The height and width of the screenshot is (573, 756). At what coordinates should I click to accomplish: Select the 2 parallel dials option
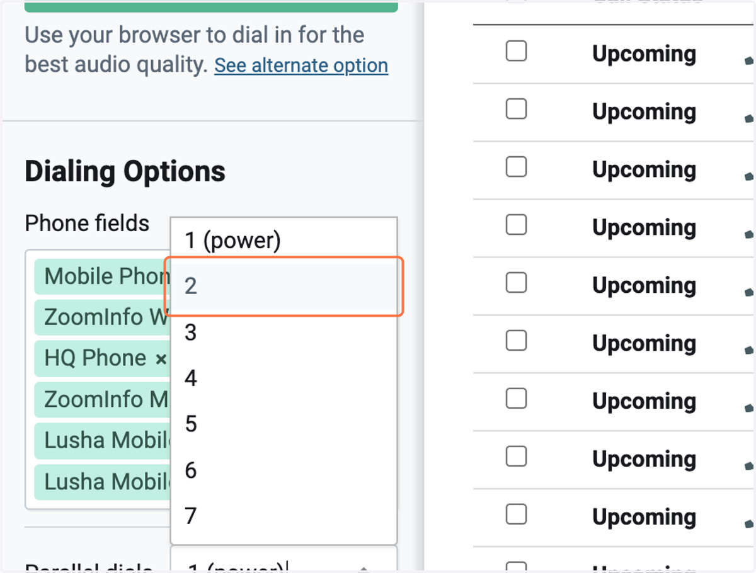[x=283, y=286]
